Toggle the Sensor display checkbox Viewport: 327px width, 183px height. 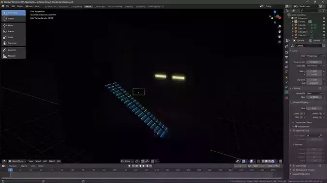(321, 114)
